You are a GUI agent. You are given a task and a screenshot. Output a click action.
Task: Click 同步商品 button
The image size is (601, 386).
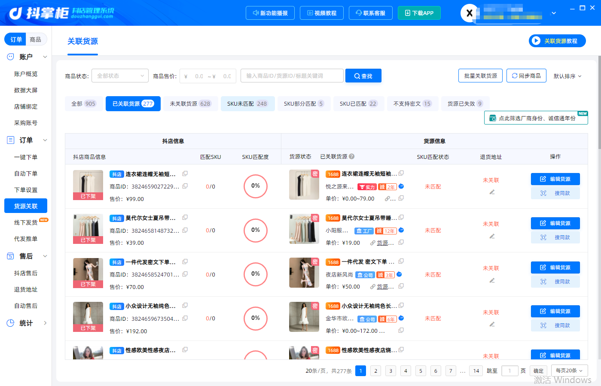click(x=527, y=76)
